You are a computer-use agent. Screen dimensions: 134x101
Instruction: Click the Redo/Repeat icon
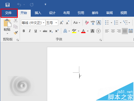coord(32,5)
